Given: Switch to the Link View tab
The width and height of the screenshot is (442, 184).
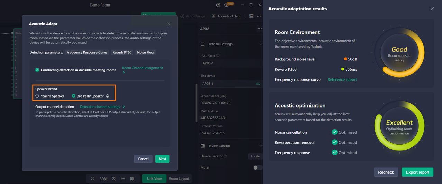Looking at the screenshot, I should [154, 178].
